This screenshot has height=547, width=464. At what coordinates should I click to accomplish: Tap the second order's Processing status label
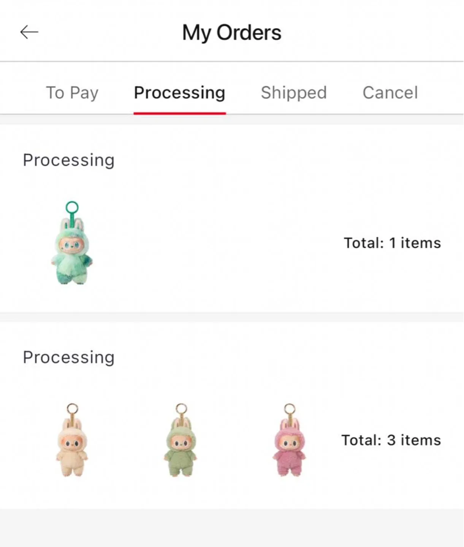(69, 357)
